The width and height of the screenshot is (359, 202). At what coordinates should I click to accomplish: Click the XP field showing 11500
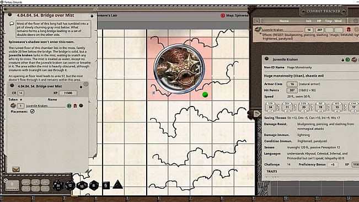pyautogui.click(x=68, y=93)
